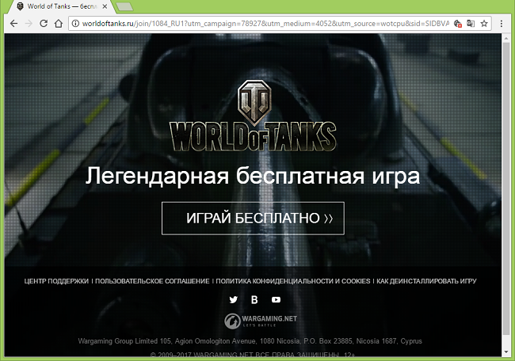
Task: Click the Twitter icon in the footer
Action: click(233, 300)
